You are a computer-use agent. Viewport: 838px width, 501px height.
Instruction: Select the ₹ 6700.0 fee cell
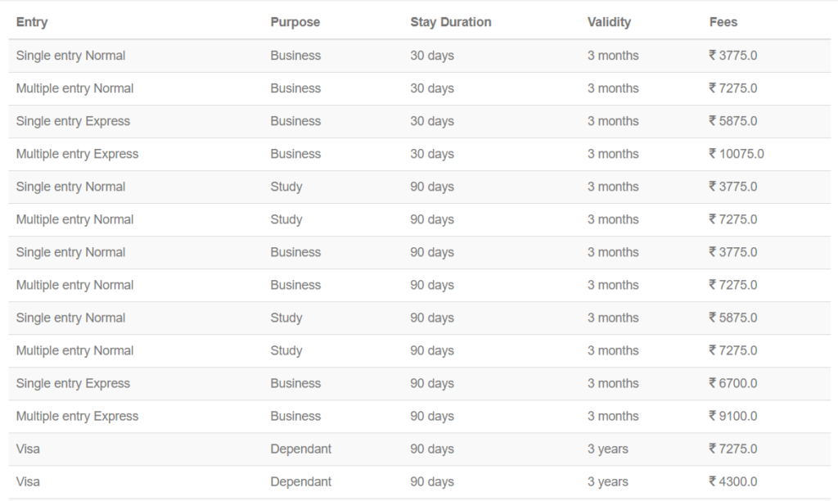tap(733, 383)
